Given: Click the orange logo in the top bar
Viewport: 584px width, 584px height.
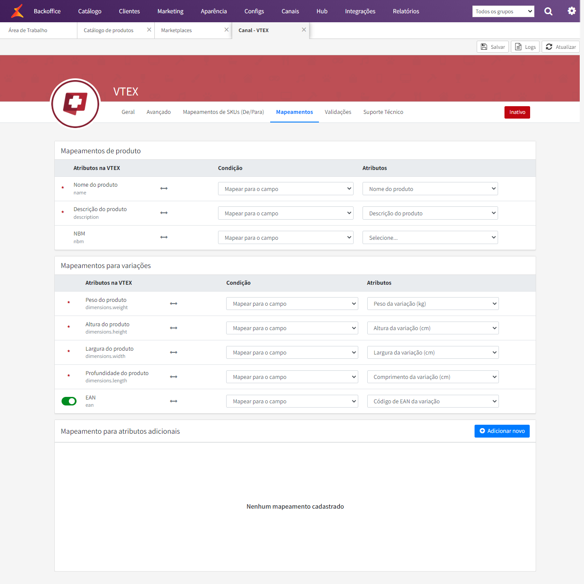Looking at the screenshot, I should 17,11.
